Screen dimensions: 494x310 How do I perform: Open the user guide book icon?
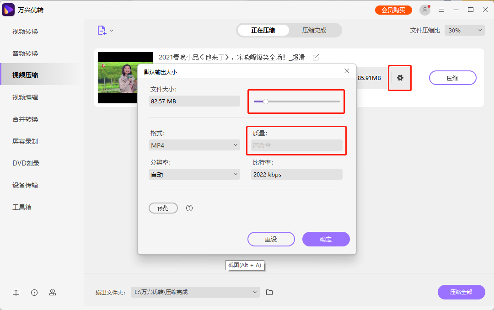(16, 292)
